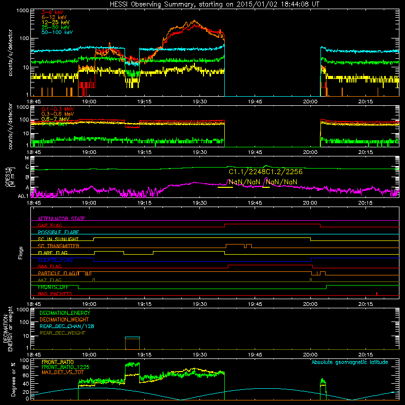405x405 pixels.
Task: Click the 3-6 keV legend label
Action: click(x=53, y=12)
